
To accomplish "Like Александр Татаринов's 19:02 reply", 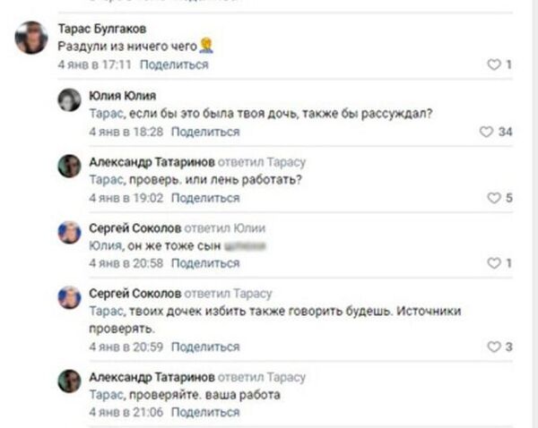I will point(492,197).
